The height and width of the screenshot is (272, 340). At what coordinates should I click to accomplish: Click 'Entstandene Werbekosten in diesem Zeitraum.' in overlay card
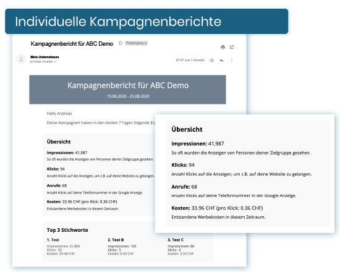218,217
